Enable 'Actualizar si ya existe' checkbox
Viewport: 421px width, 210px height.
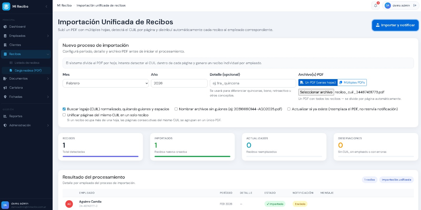pyautogui.click(x=289, y=109)
